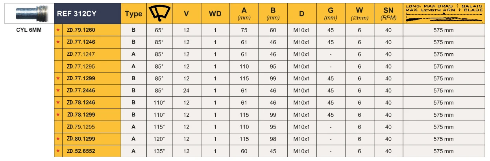Viewport: 490px width, 161px height.
Task: Select the Type column header
Action: [x=133, y=14]
